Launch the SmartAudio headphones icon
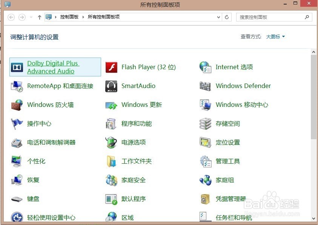 point(111,86)
